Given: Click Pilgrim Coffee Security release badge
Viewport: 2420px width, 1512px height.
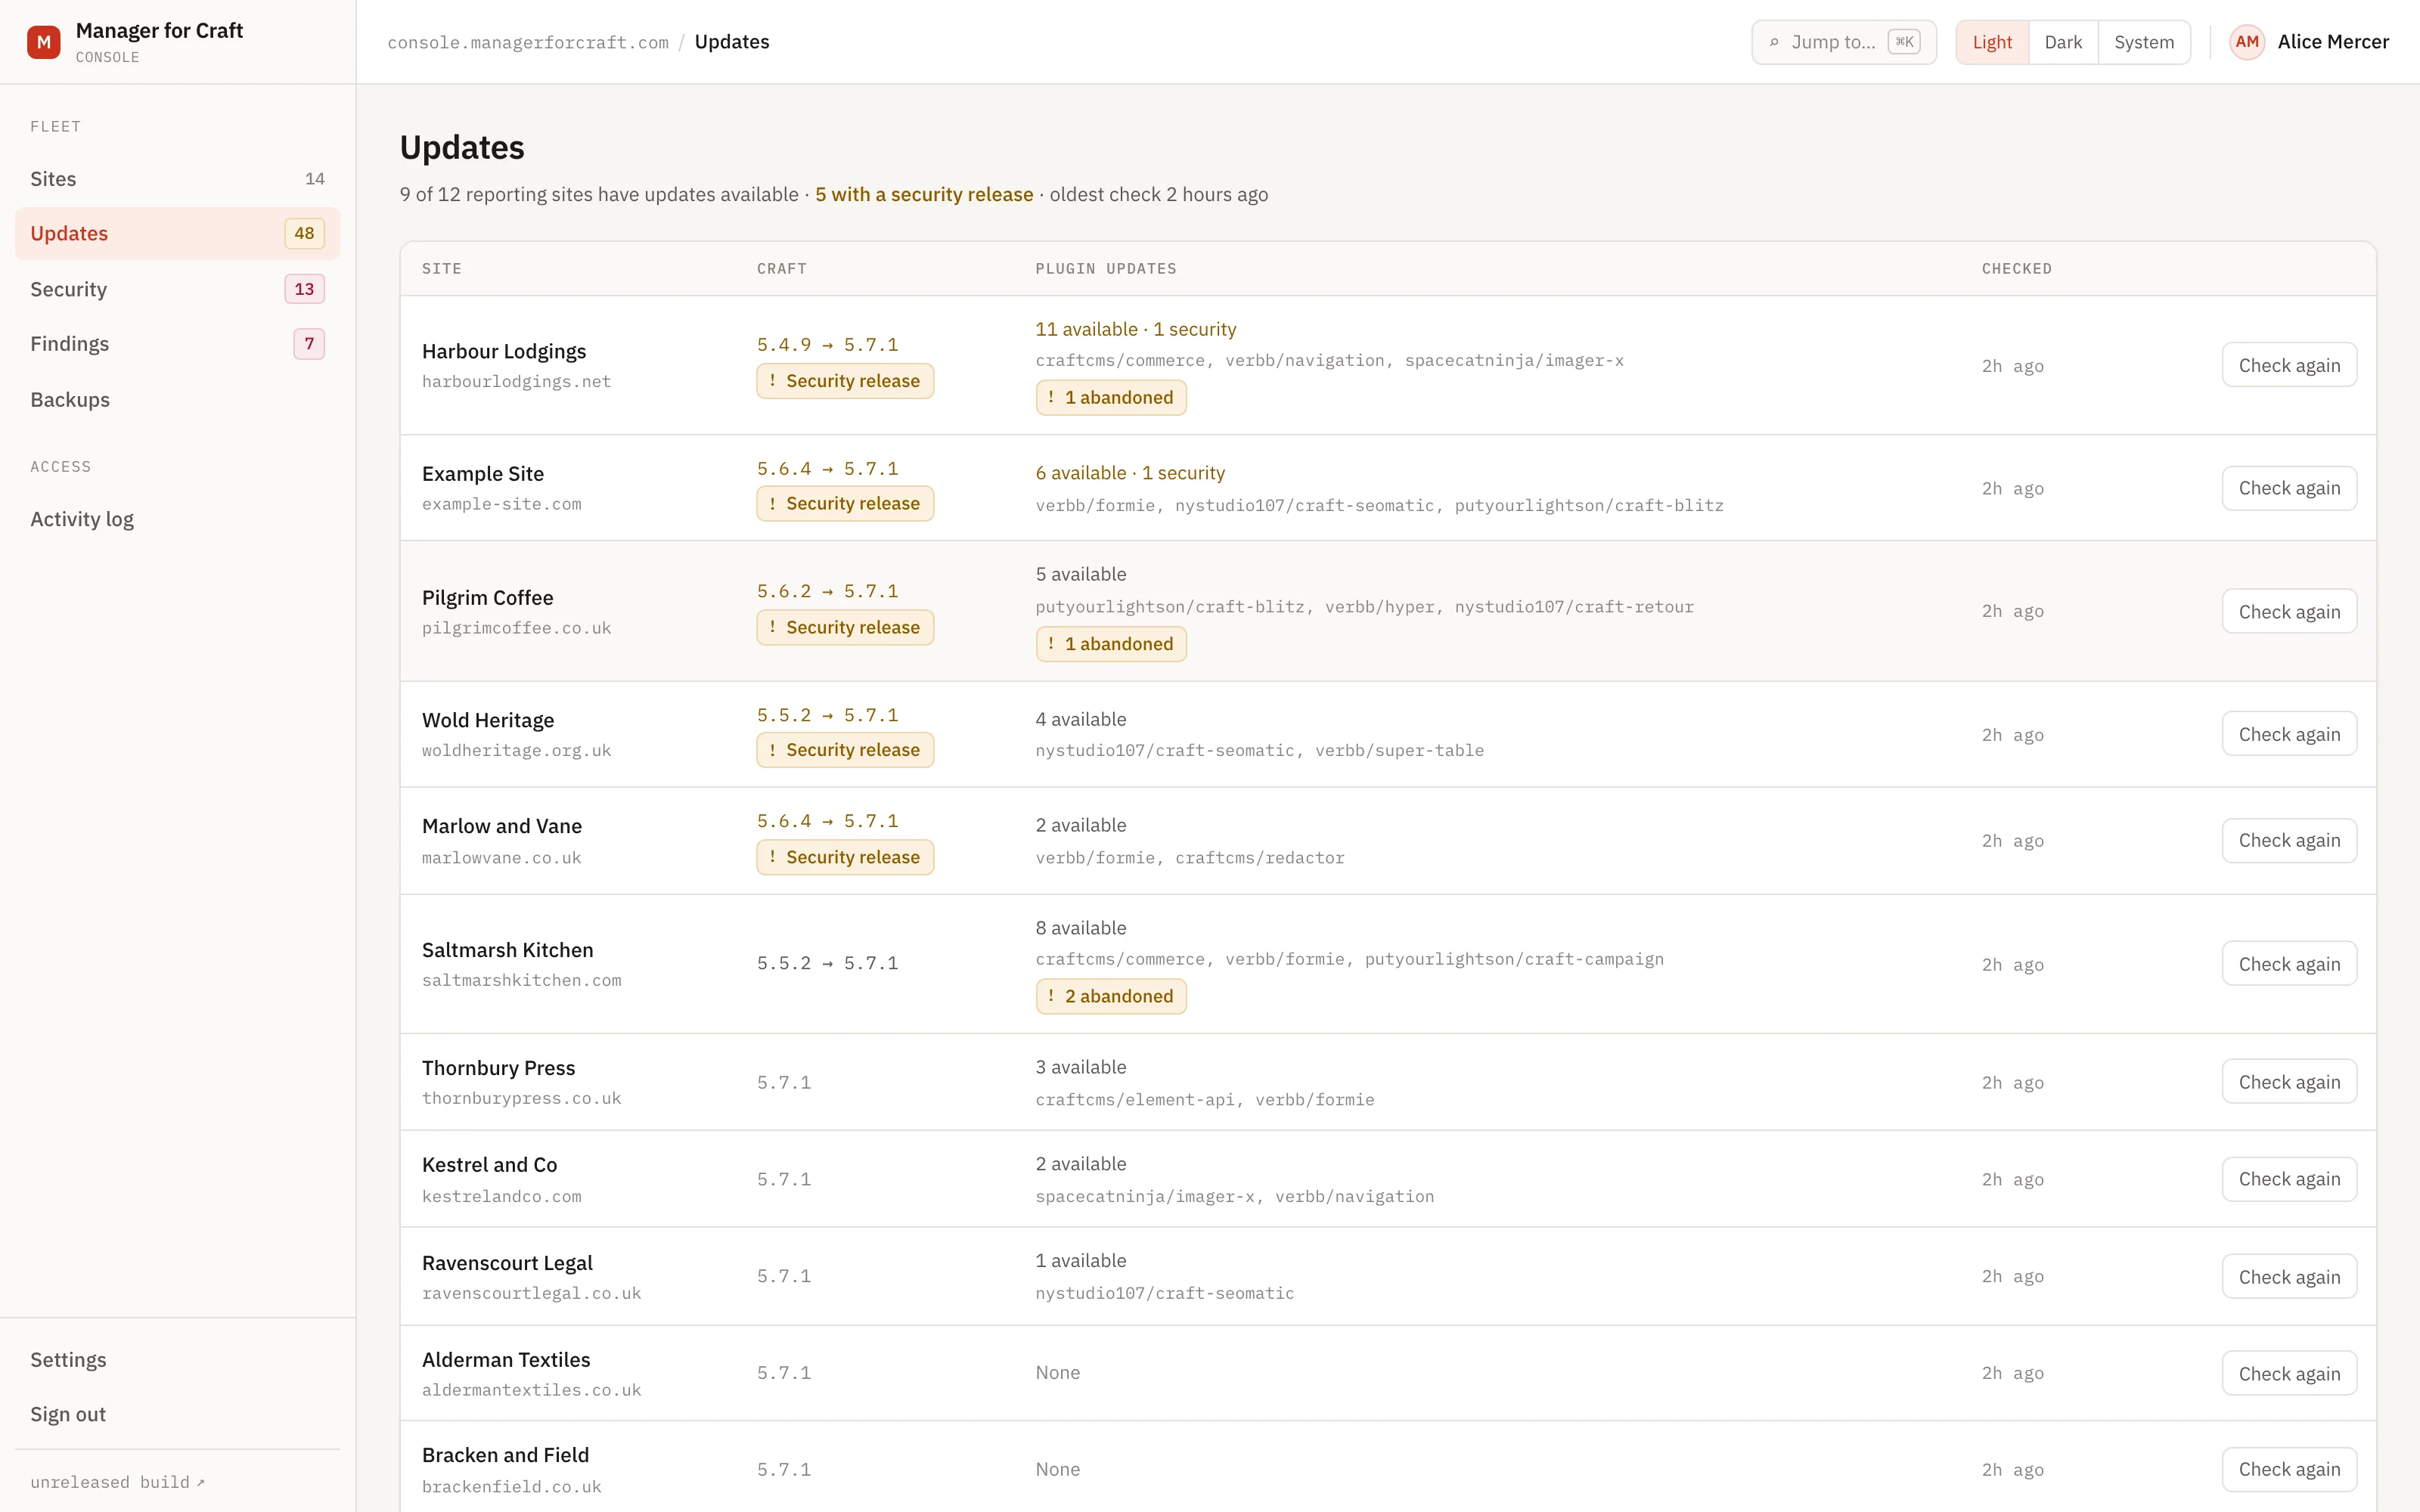Looking at the screenshot, I should coord(845,628).
